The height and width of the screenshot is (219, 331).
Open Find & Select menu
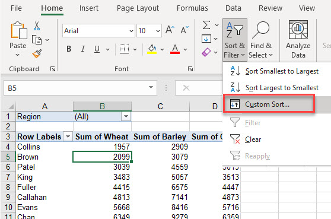tap(260, 40)
